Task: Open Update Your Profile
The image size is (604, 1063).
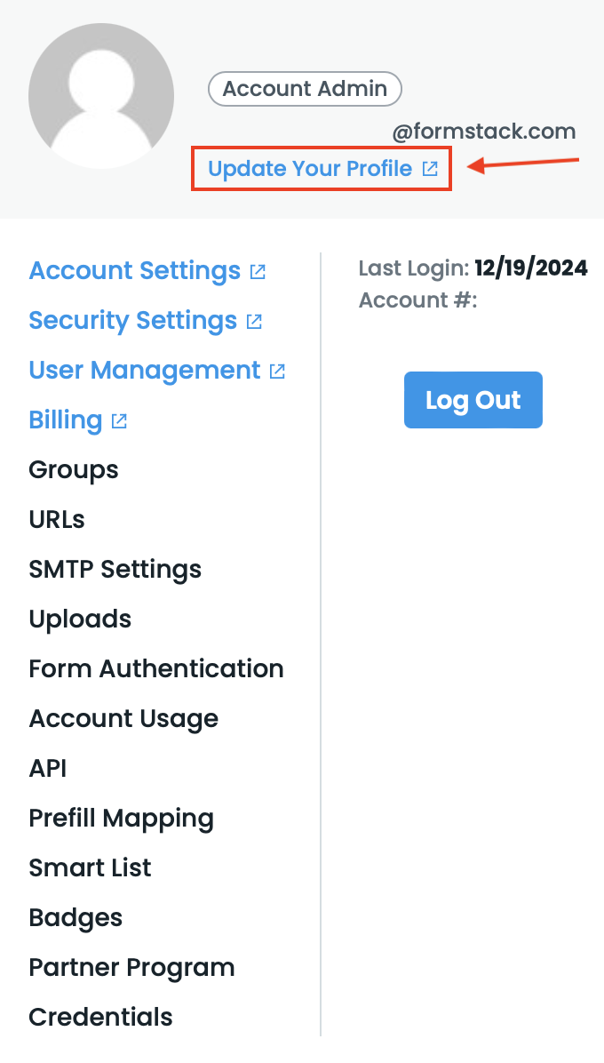Action: click(x=308, y=167)
